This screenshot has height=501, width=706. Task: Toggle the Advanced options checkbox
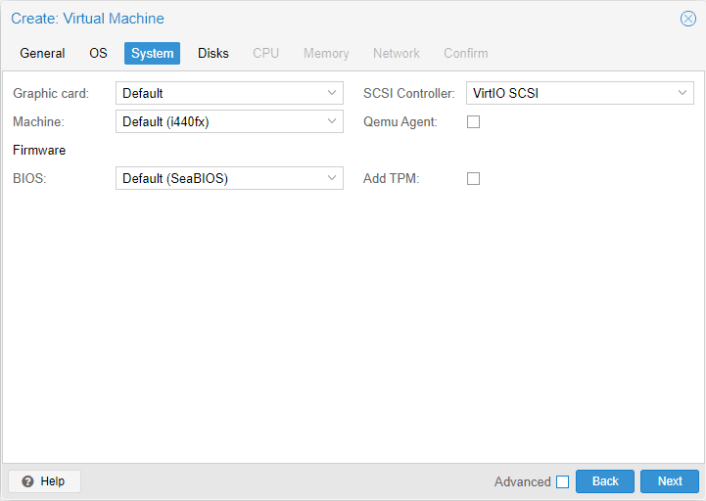(562, 481)
